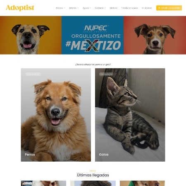Open the Nupec Orgullosamente Mextizo banner
Image resolution: width=186 pixels, height=186 pixels.
pyautogui.click(x=93, y=35)
